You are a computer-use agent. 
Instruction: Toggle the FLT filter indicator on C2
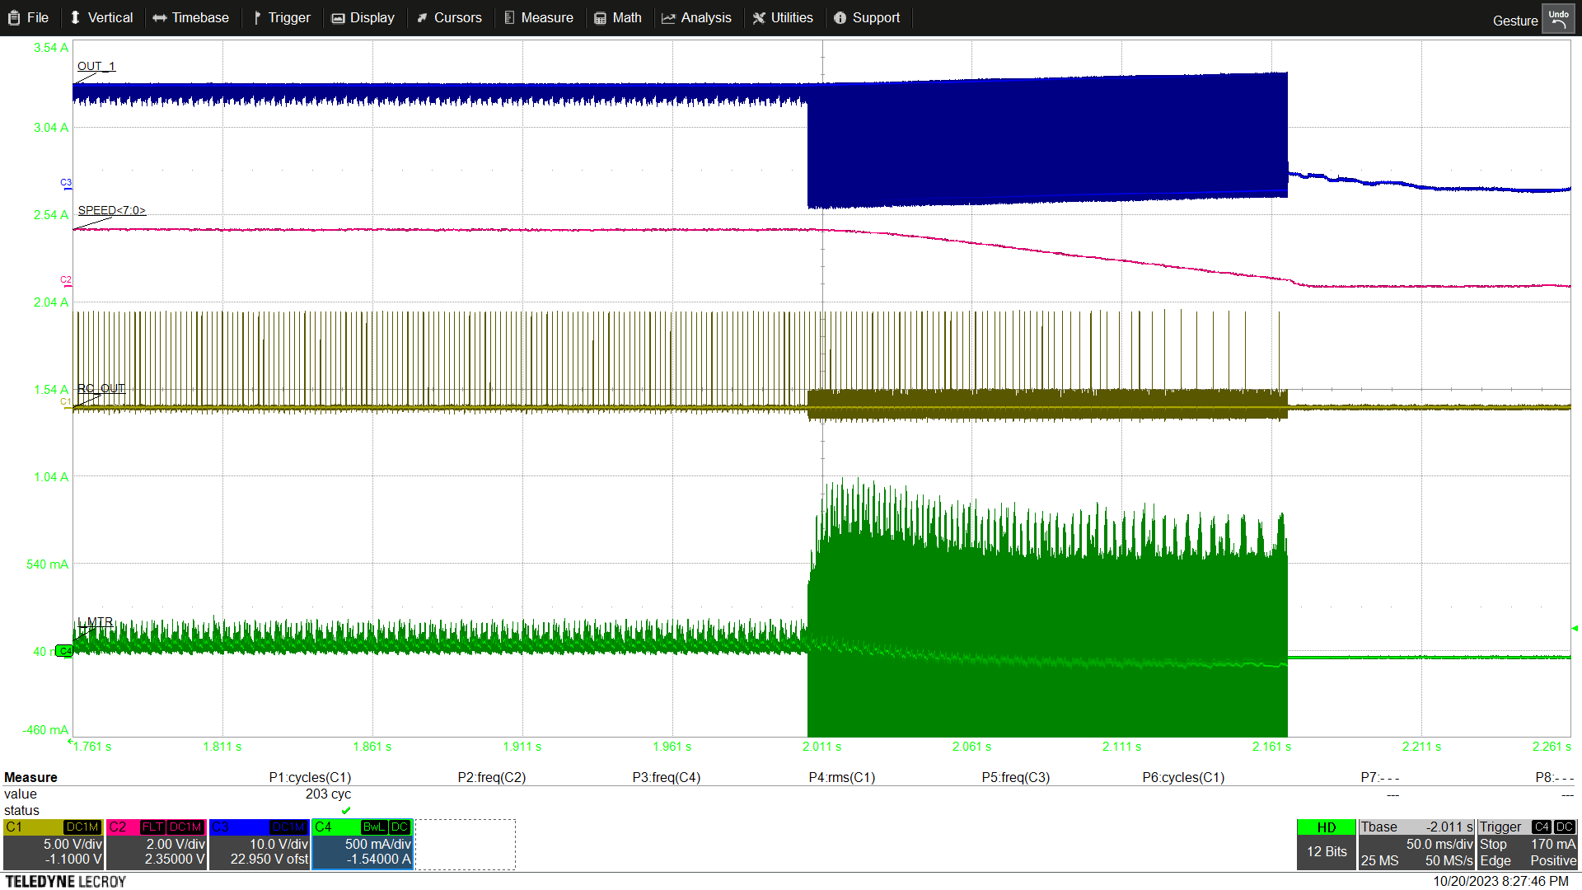153,827
